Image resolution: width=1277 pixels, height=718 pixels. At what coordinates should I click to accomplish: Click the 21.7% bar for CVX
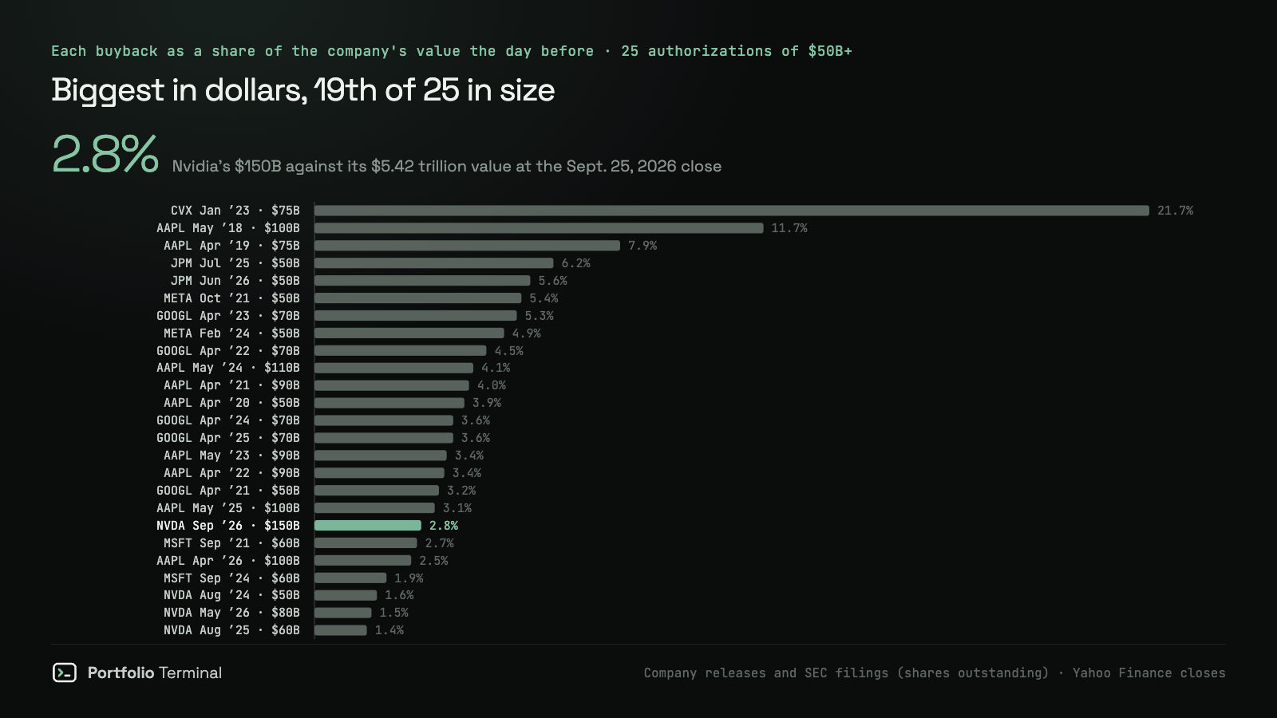(732, 211)
